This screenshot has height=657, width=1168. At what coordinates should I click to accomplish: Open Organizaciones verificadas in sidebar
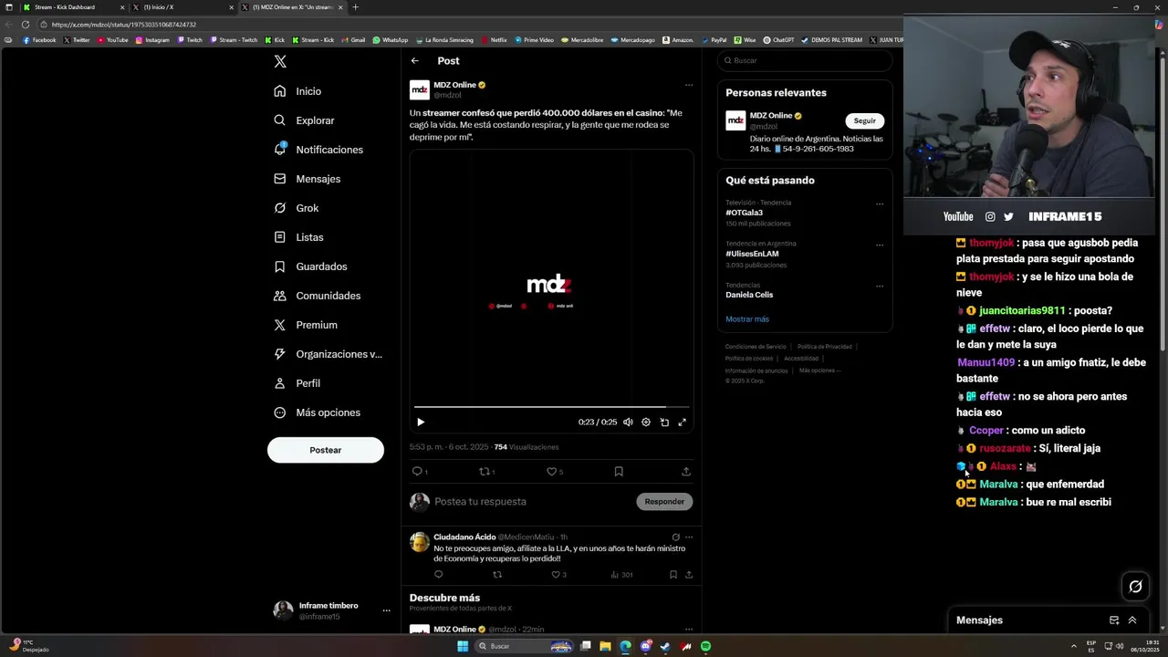coord(328,354)
